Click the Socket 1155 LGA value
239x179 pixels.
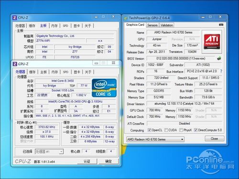pos(63,90)
